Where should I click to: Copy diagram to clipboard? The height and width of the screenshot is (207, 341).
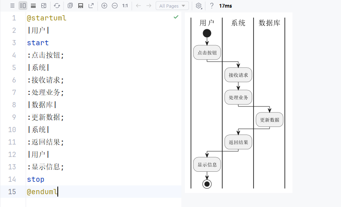tap(70, 6)
